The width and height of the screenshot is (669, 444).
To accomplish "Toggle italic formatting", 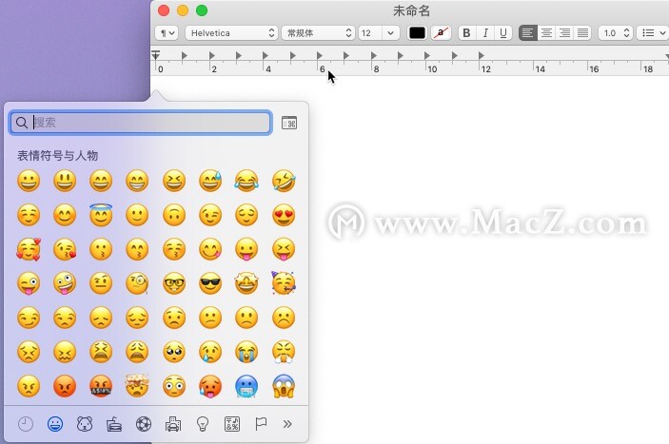I will [485, 33].
